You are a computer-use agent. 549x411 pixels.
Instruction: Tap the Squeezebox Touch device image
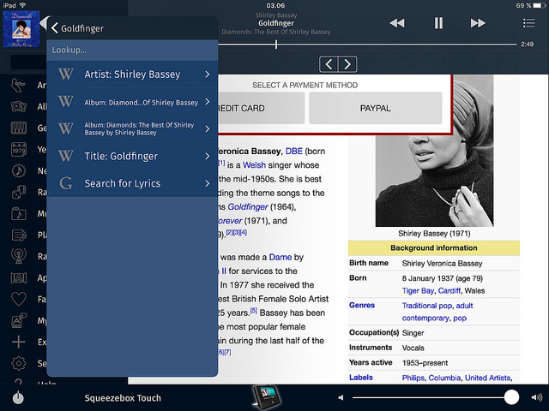267,397
